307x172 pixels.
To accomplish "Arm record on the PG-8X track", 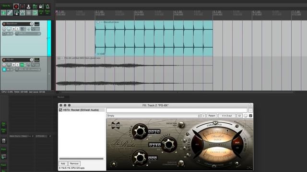I will pos(4,60).
